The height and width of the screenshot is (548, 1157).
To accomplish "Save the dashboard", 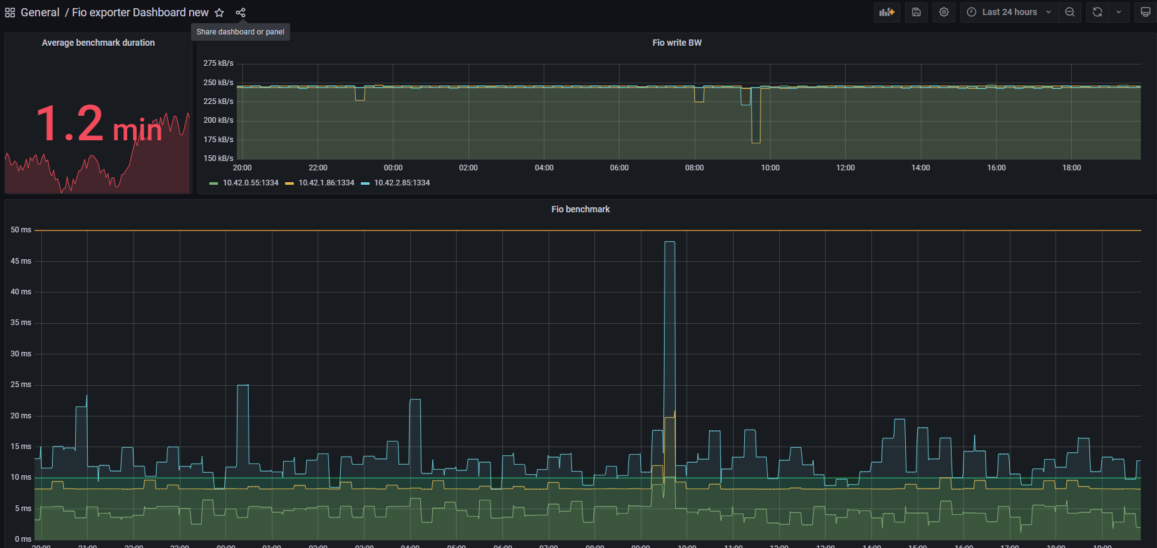I will pos(916,12).
